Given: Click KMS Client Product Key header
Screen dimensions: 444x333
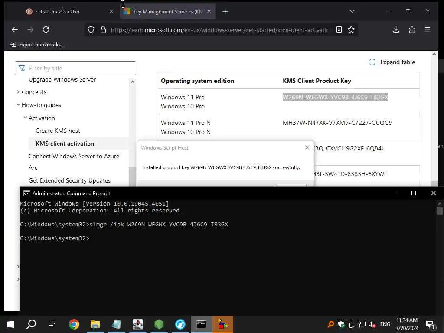Looking at the screenshot, I should pyautogui.click(x=317, y=81).
